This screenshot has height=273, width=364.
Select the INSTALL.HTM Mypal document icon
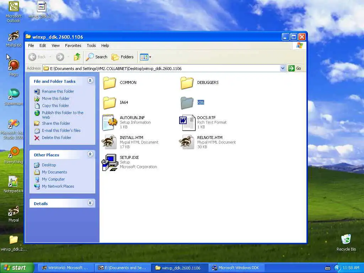[x=109, y=142]
